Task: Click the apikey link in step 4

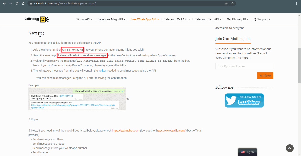Action: [x=102, y=71]
